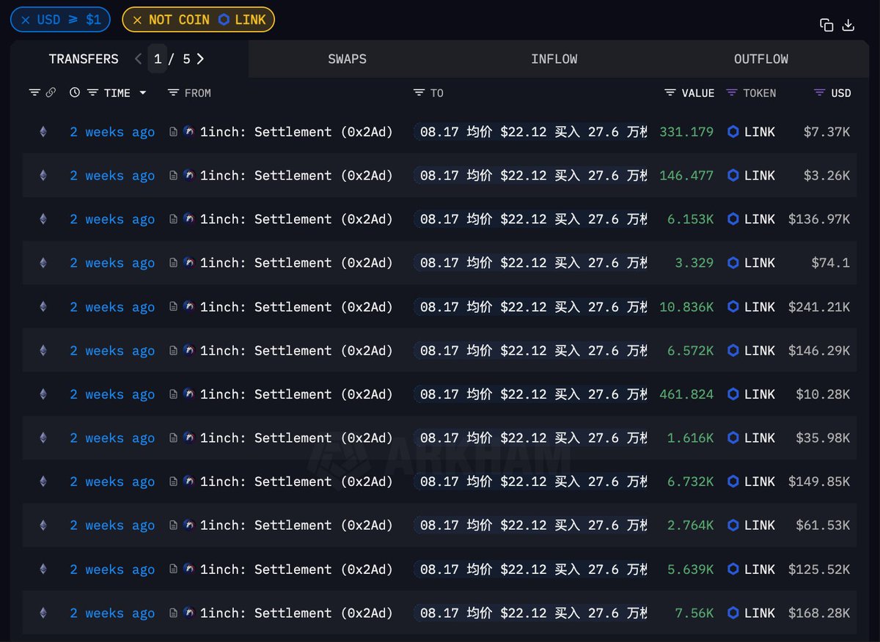Click contract document icon in $146.29K row
The height and width of the screenshot is (642, 880).
[x=173, y=351]
